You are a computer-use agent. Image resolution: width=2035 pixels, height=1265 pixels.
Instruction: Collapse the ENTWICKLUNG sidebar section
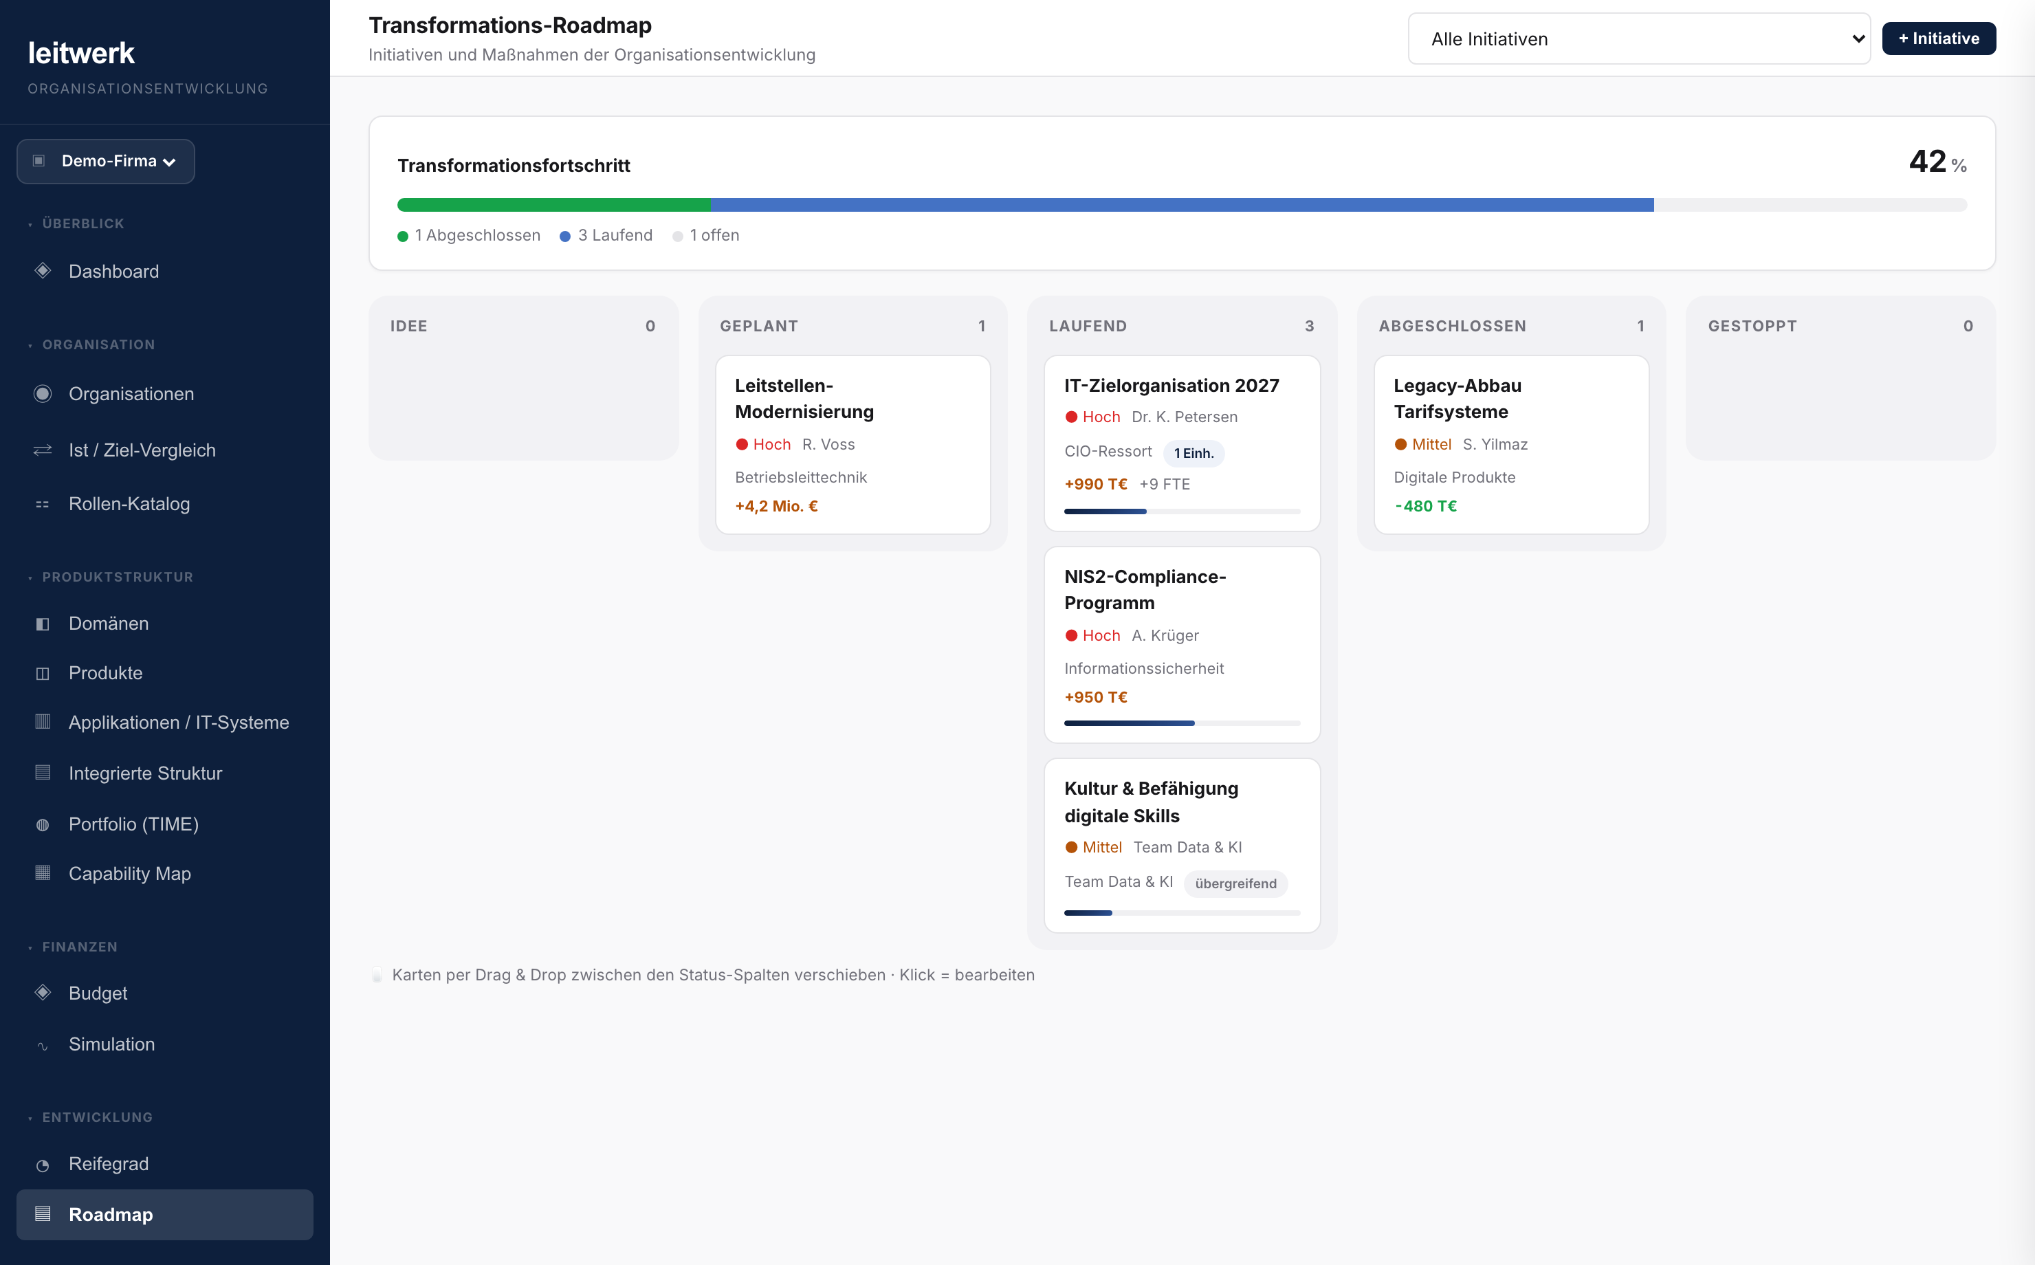pyautogui.click(x=90, y=1118)
